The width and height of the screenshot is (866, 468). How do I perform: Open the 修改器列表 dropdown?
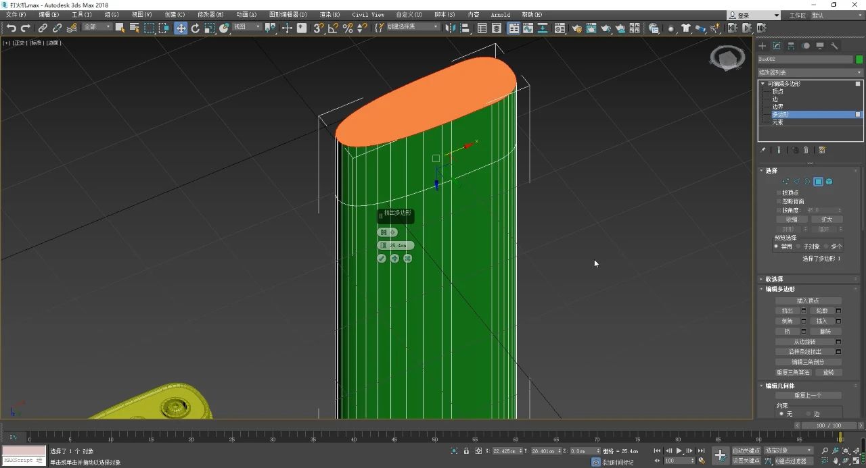810,72
